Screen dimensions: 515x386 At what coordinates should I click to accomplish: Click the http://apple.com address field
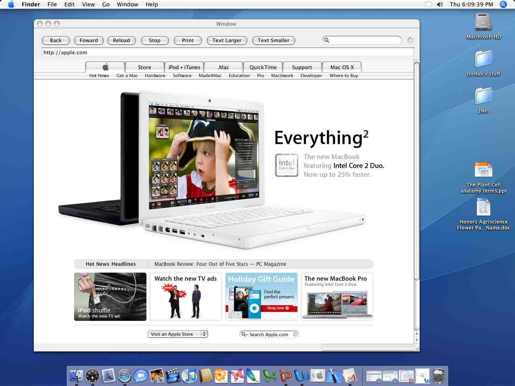tap(228, 52)
